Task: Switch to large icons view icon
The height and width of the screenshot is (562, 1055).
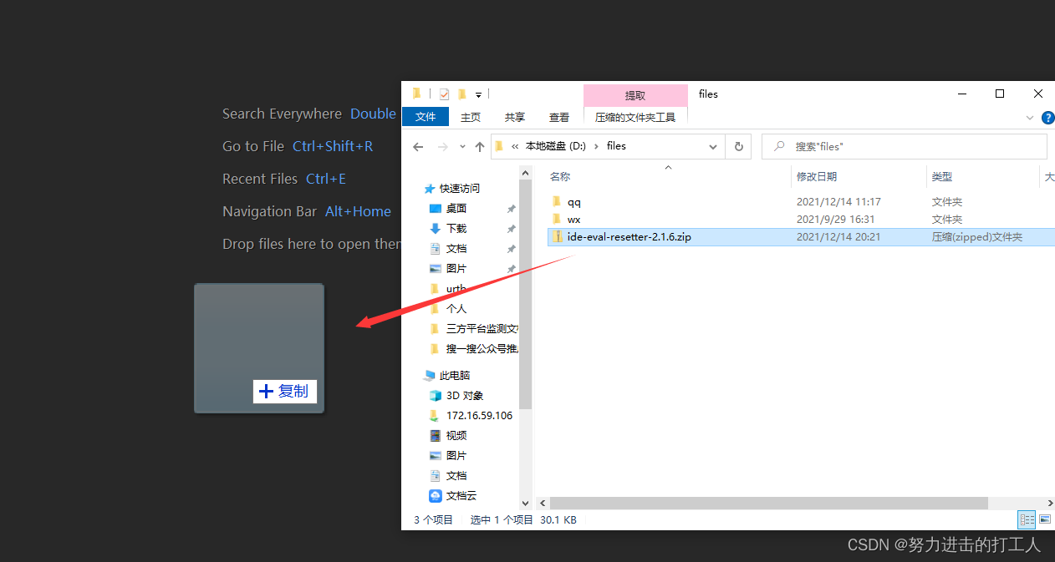Action: pos(1044,519)
